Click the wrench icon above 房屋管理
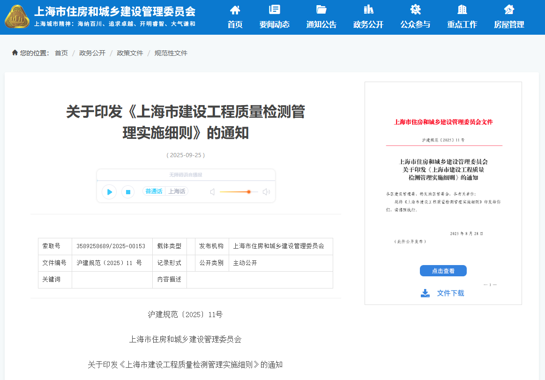Image resolution: width=545 pixels, height=380 pixels. pos(509,10)
